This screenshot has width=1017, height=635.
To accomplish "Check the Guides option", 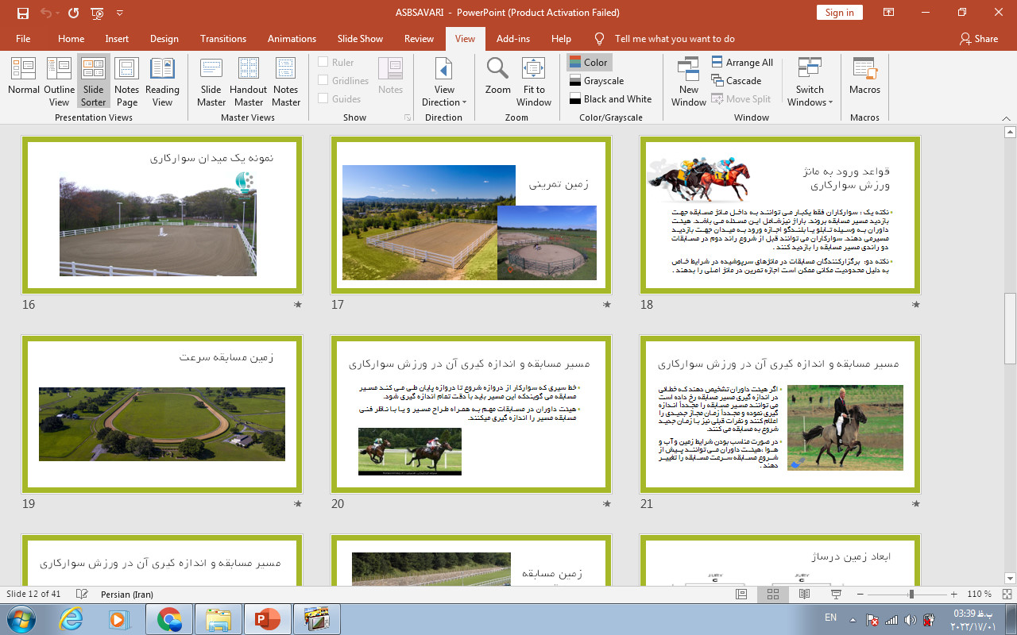I will tap(323, 99).
